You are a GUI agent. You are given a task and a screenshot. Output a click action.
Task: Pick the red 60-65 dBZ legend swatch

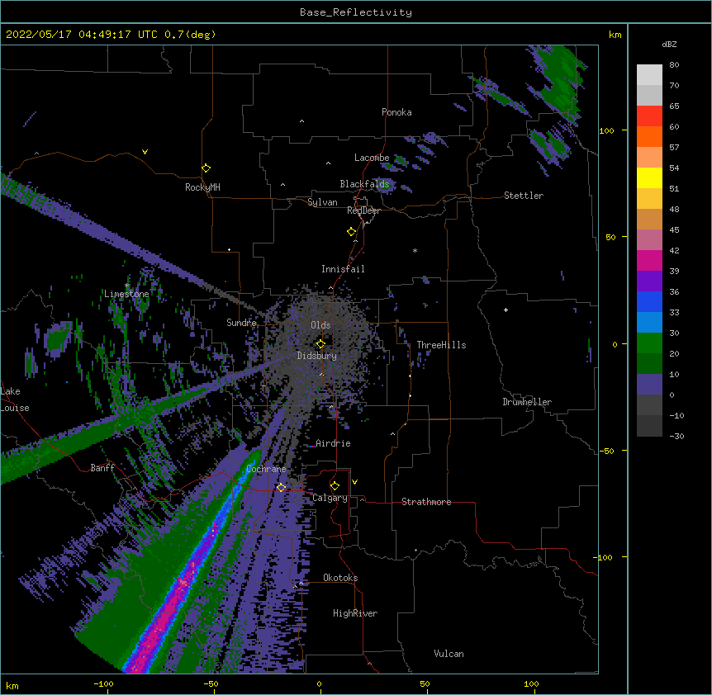pos(649,116)
